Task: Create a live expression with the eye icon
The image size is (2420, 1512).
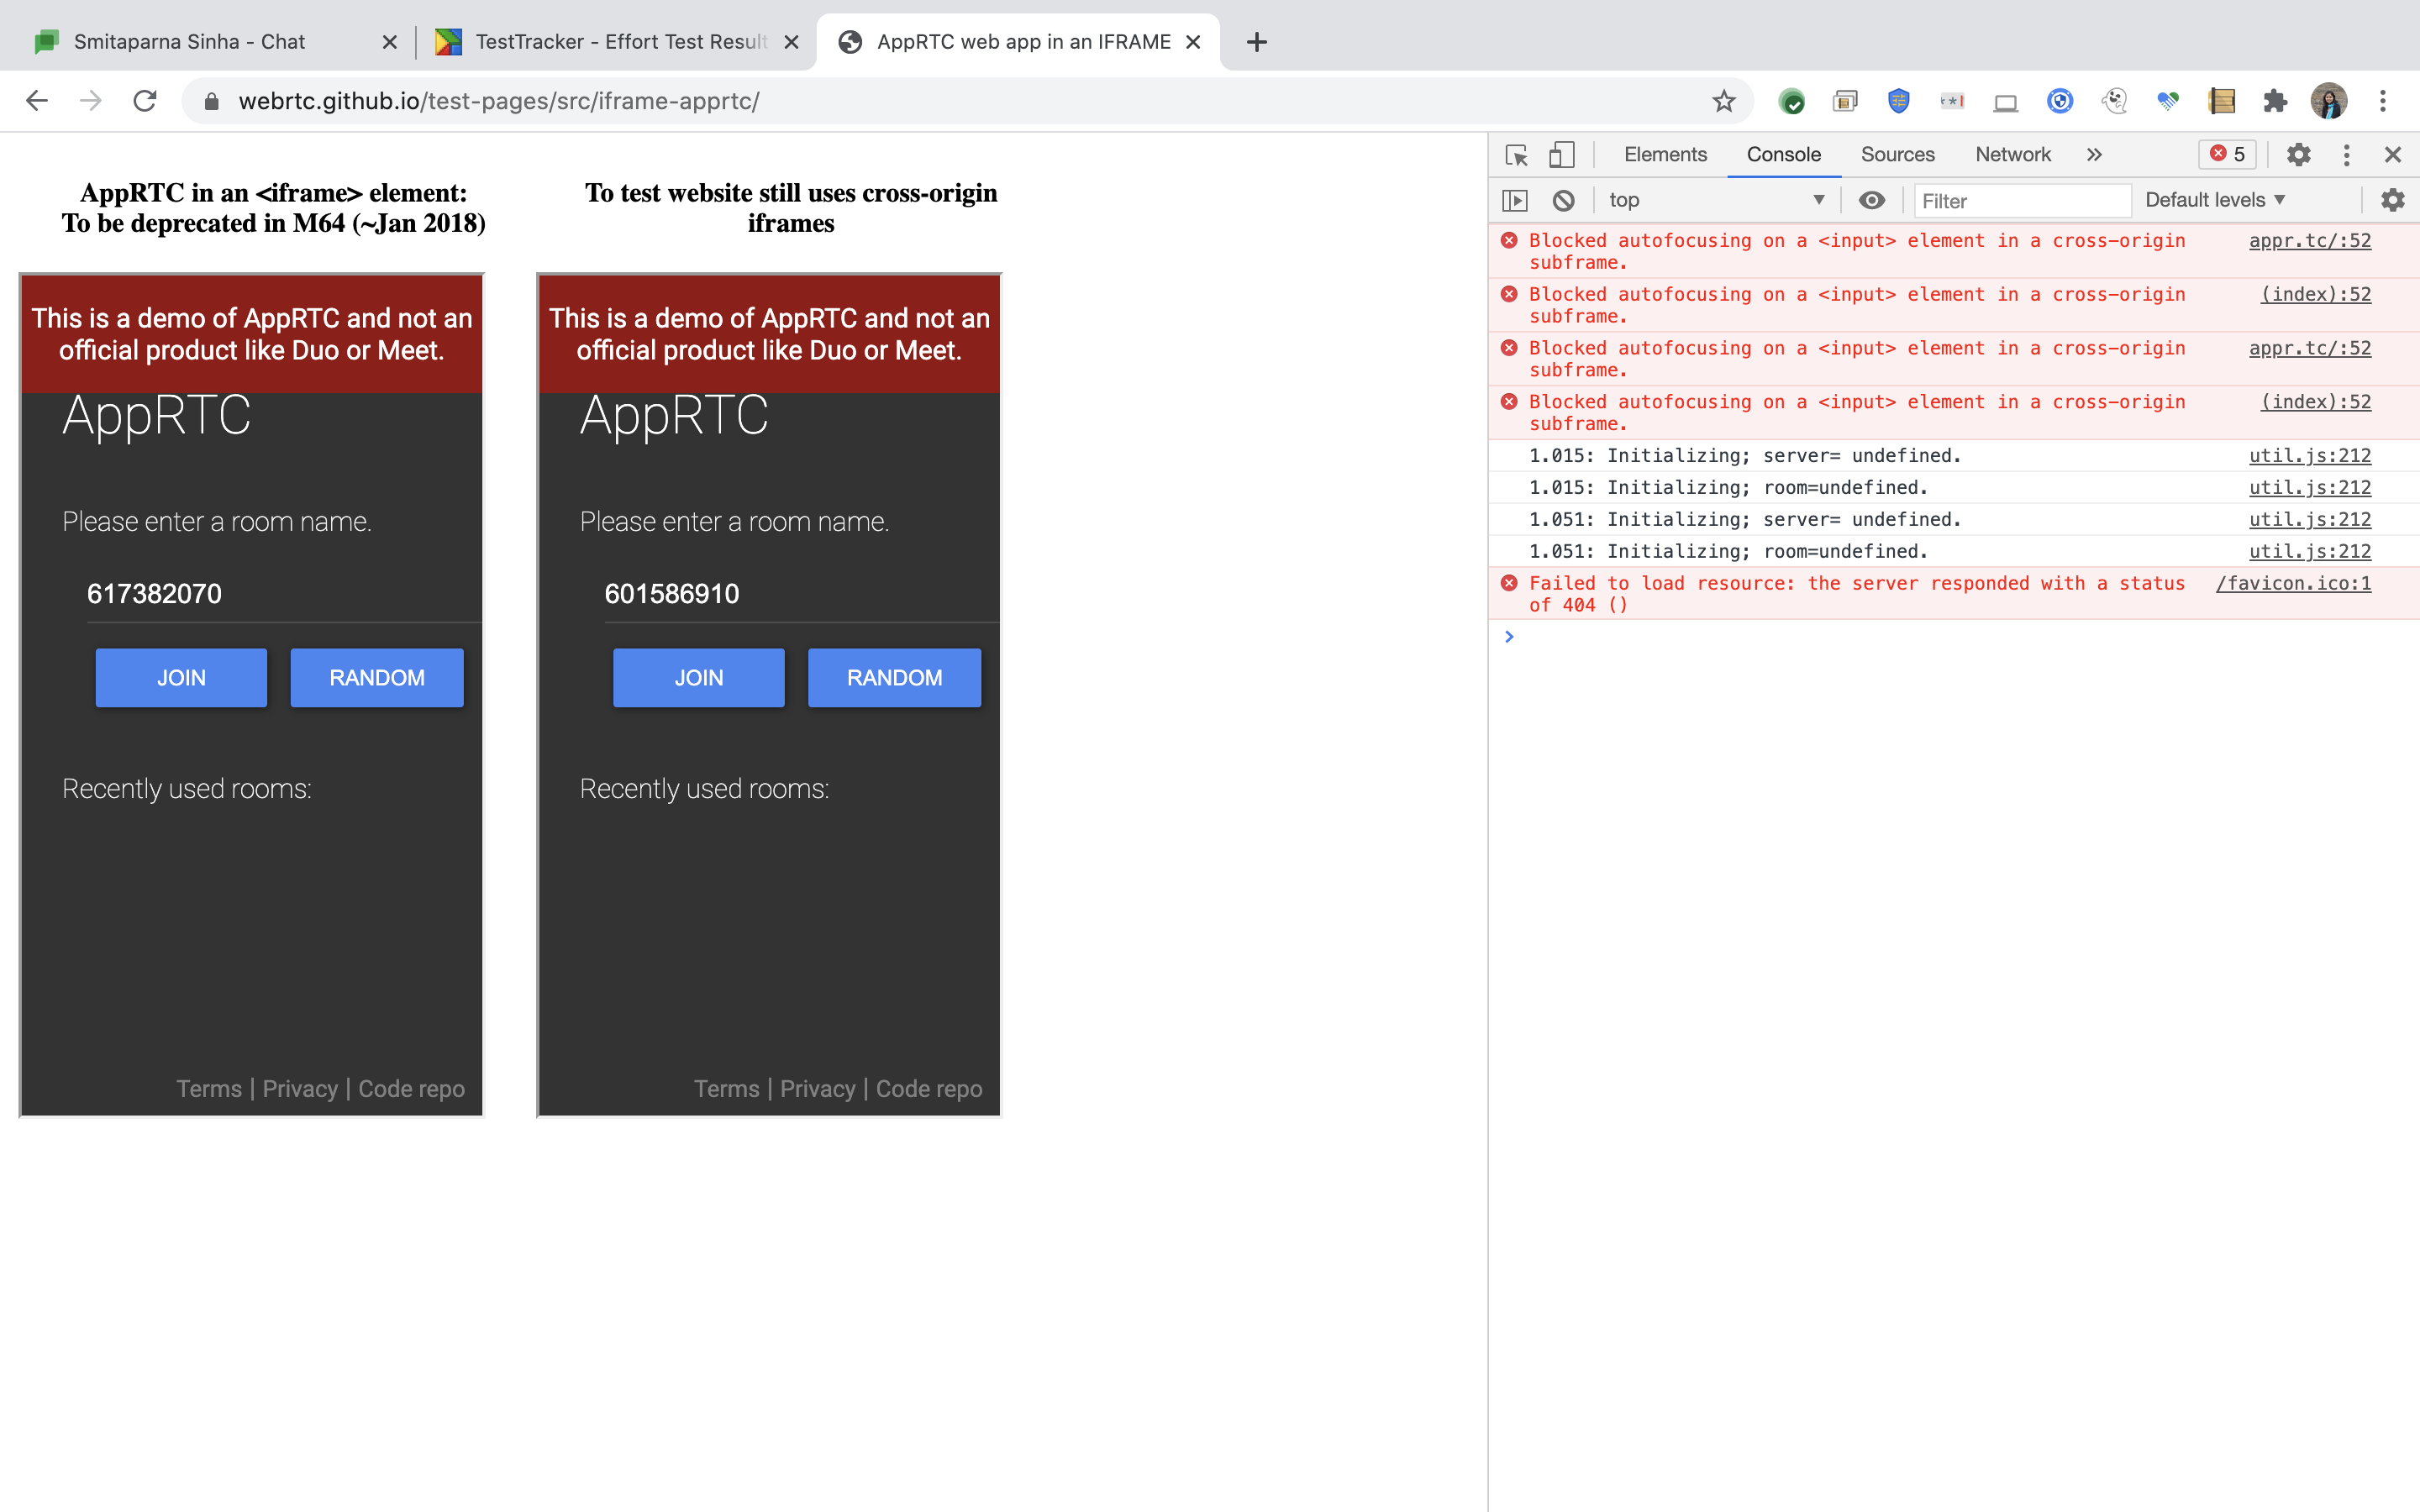Action: pos(1872,199)
